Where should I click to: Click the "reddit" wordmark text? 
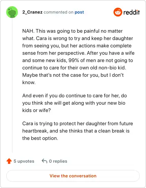[x=131, y=12]
